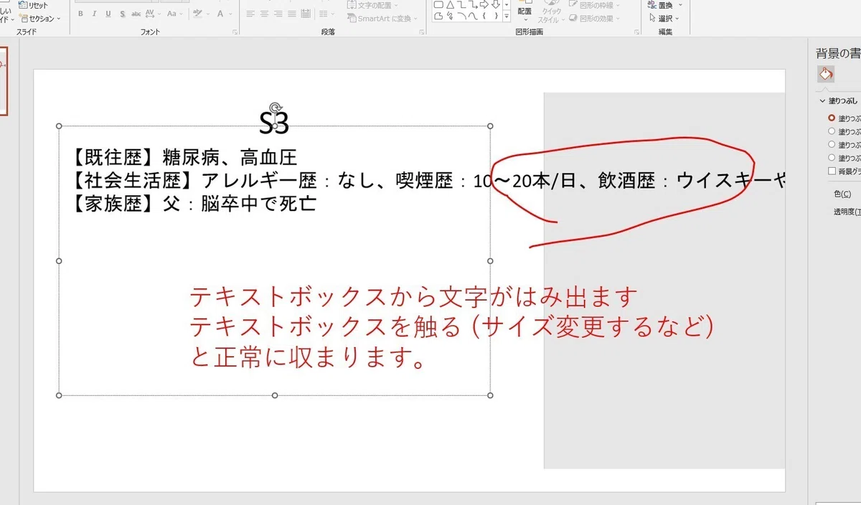The width and height of the screenshot is (861, 505).
Task: Click the S3 title text
Action: click(x=274, y=123)
